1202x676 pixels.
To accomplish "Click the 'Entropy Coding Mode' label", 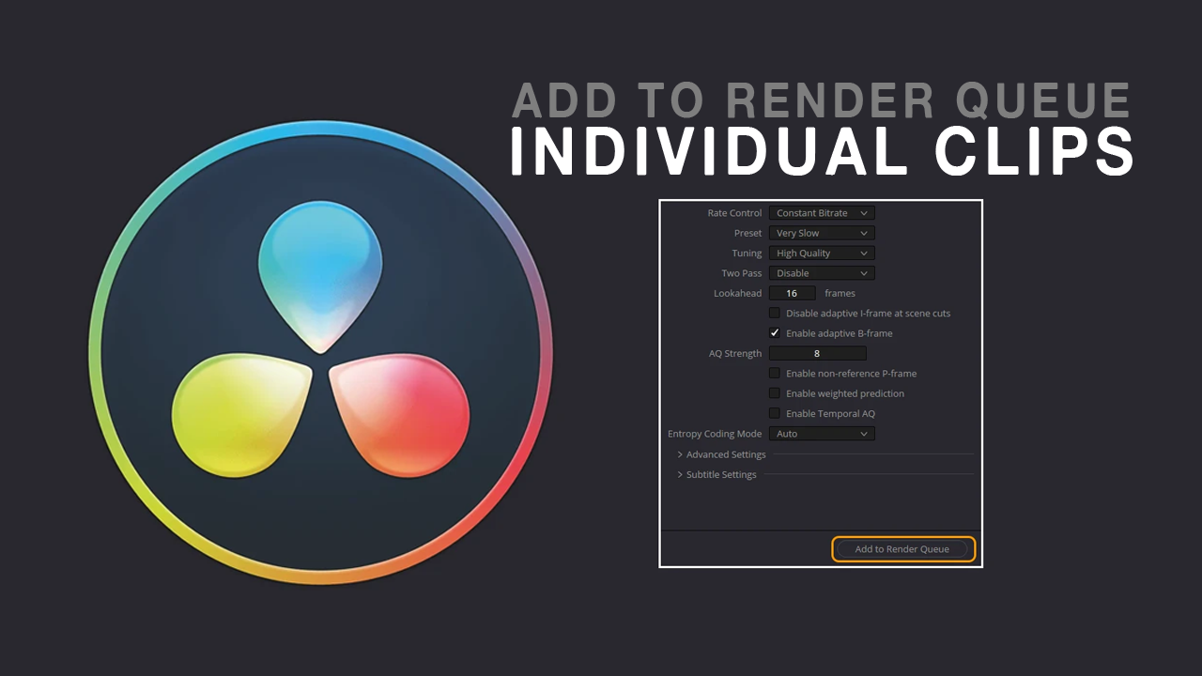I will [715, 434].
